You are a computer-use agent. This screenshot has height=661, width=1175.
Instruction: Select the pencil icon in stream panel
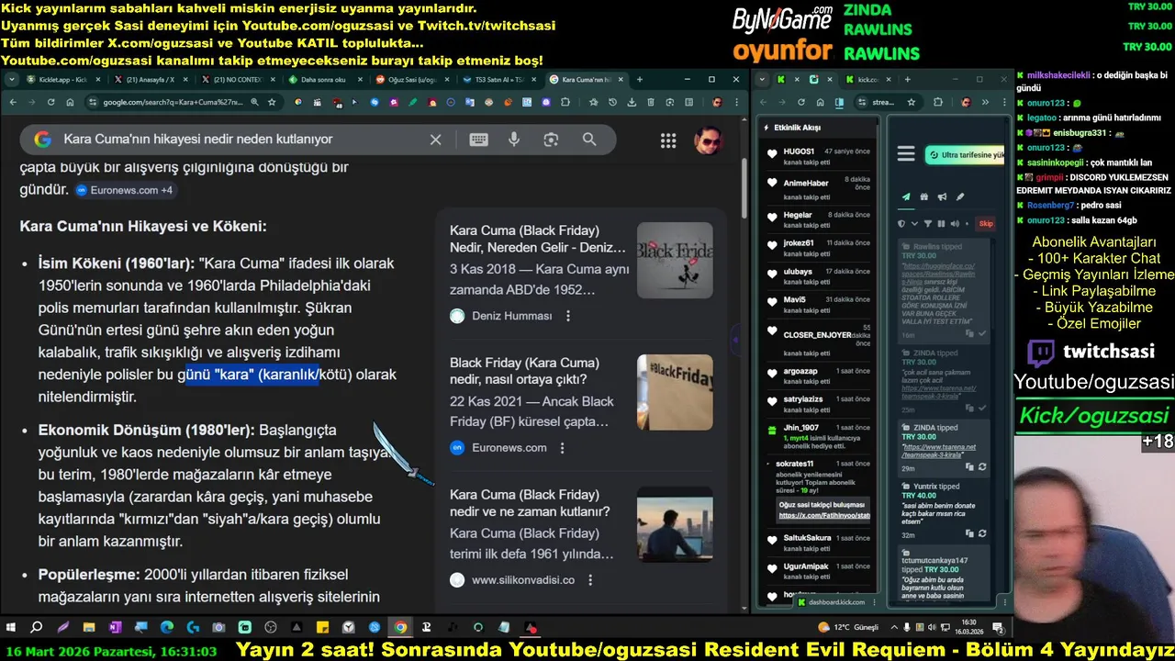(x=960, y=196)
